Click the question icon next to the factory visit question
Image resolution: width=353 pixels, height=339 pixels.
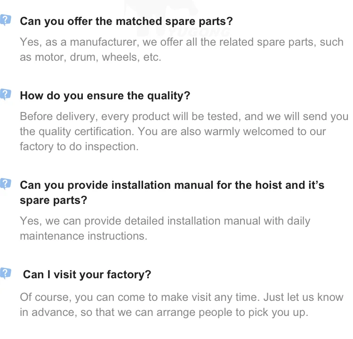point(5,273)
